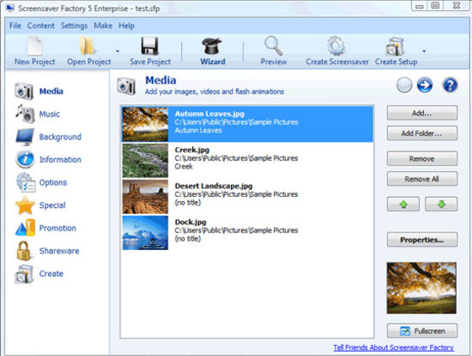The width and height of the screenshot is (472, 356).
Task: Click the Add Folder... button
Action: click(x=421, y=133)
